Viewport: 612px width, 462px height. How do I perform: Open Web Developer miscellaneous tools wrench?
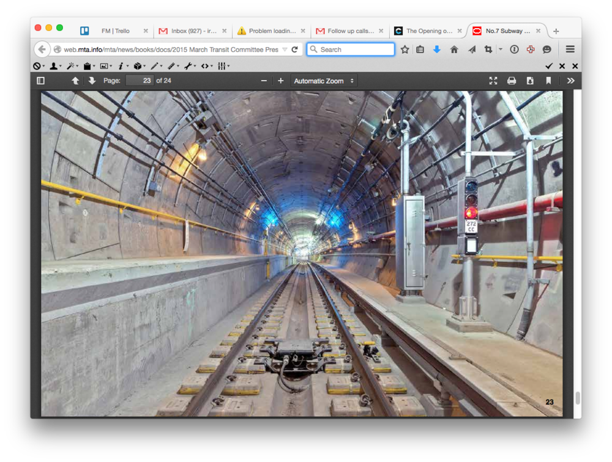pos(187,65)
